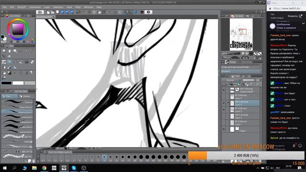Screen dimensions: 306x172
Task: Select the Calligraphy sub tool
Action: tap(17, 122)
